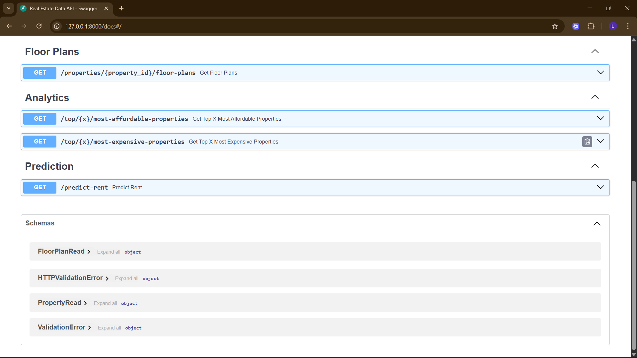Viewport: 637px width, 358px height.
Task: Collapse the Schemas panel
Action: click(x=597, y=223)
